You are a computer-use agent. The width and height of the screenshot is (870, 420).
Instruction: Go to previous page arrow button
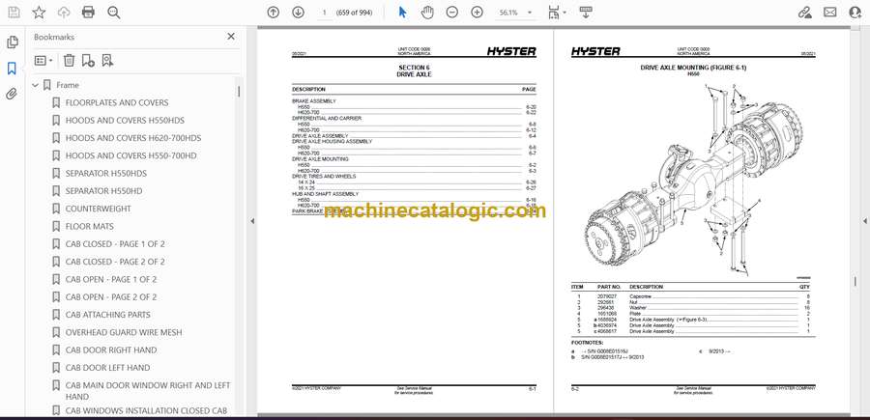273,13
